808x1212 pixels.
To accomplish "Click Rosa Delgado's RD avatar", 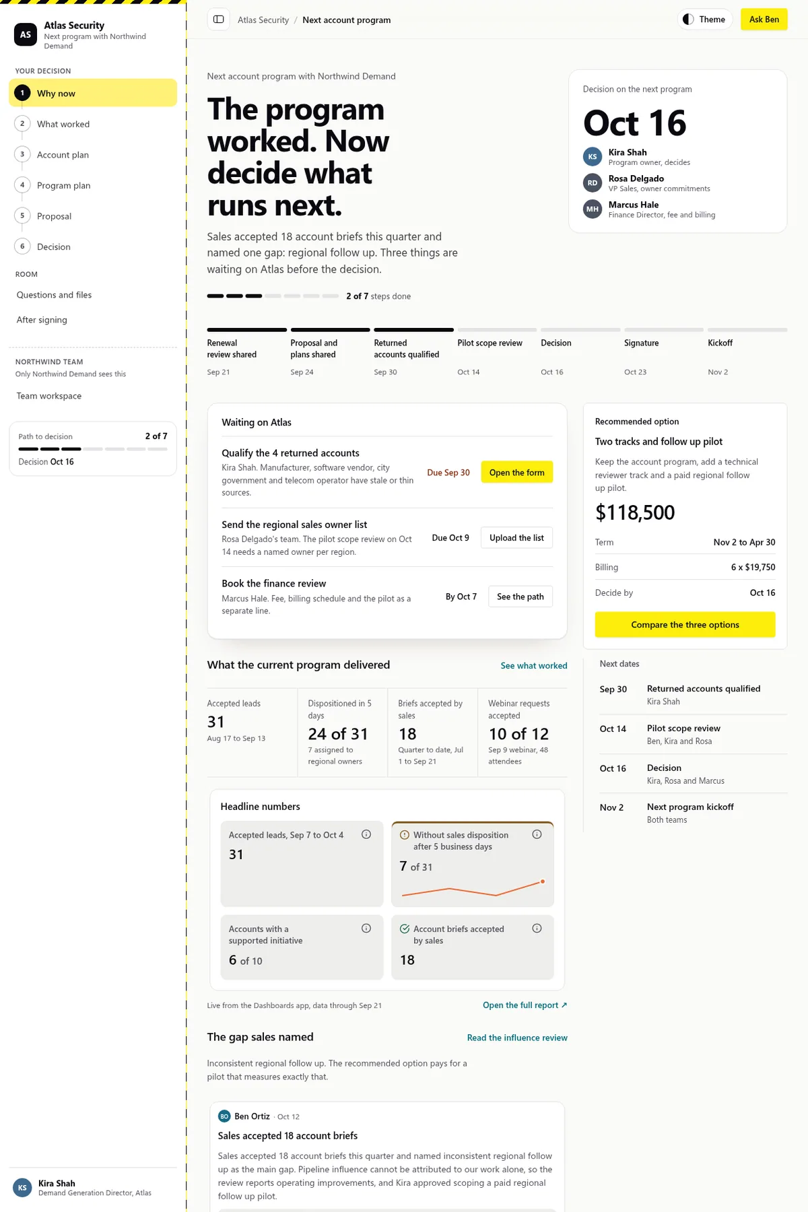I will [x=593, y=182].
